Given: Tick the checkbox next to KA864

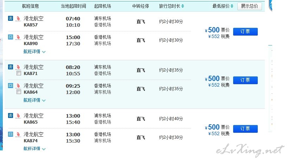Looking at the screenshot, I should pos(19,92).
